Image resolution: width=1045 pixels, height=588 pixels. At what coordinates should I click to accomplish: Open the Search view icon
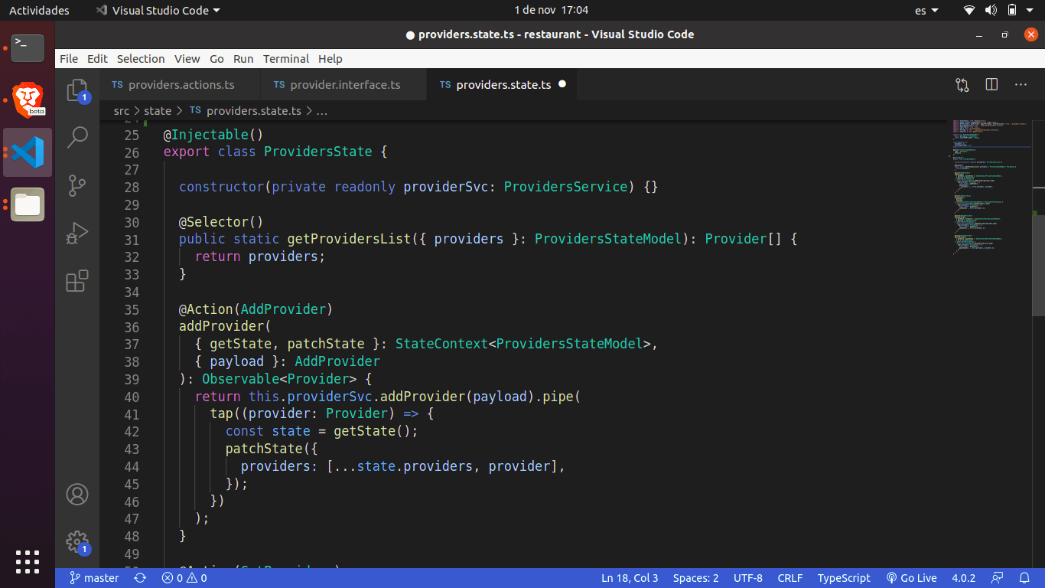[x=77, y=138]
